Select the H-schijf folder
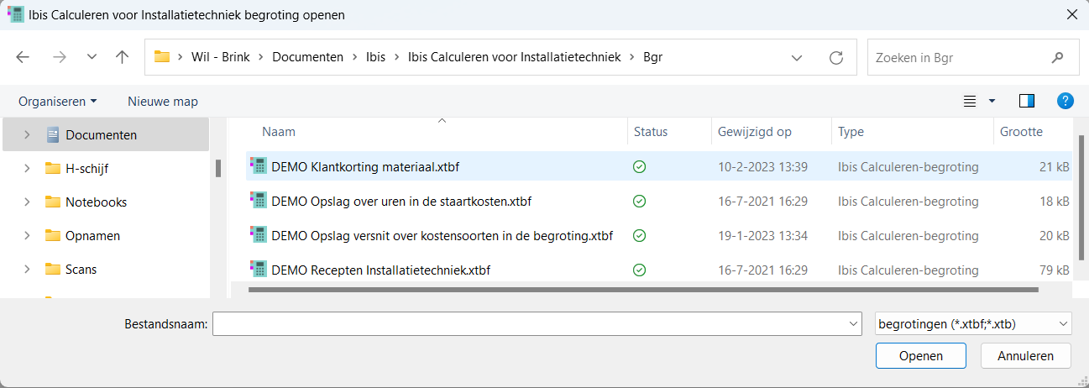Screen dimensions: 1089x388 pyautogui.click(x=86, y=168)
